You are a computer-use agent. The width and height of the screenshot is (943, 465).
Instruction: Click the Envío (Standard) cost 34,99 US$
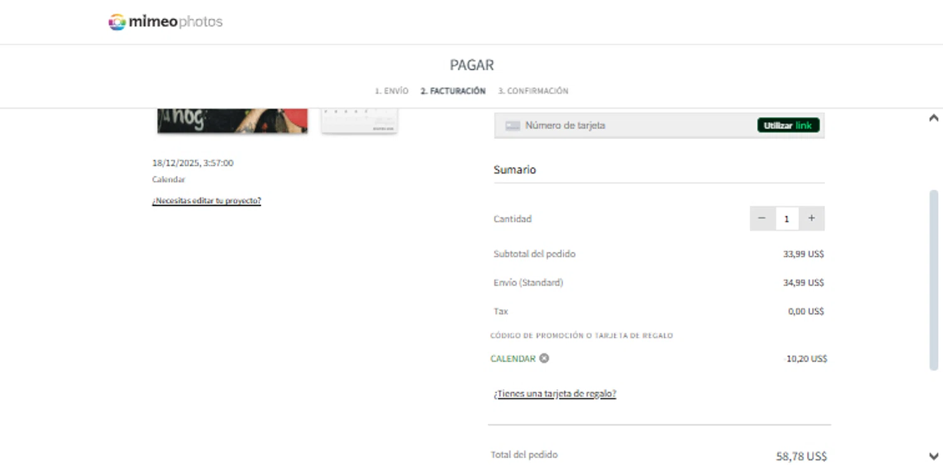point(803,283)
